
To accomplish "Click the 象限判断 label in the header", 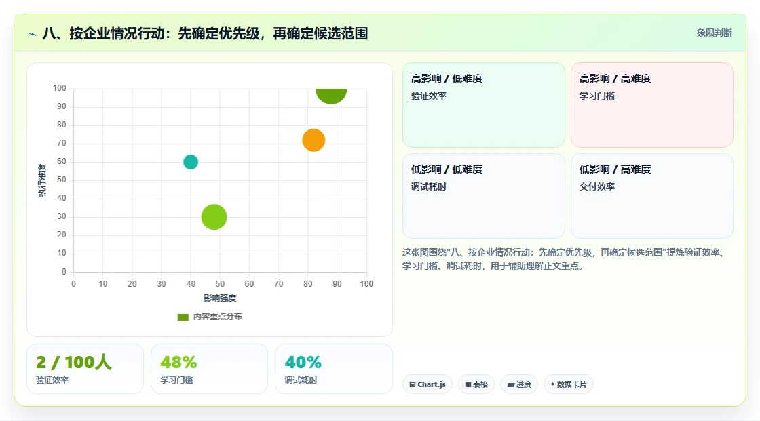I will pyautogui.click(x=714, y=33).
